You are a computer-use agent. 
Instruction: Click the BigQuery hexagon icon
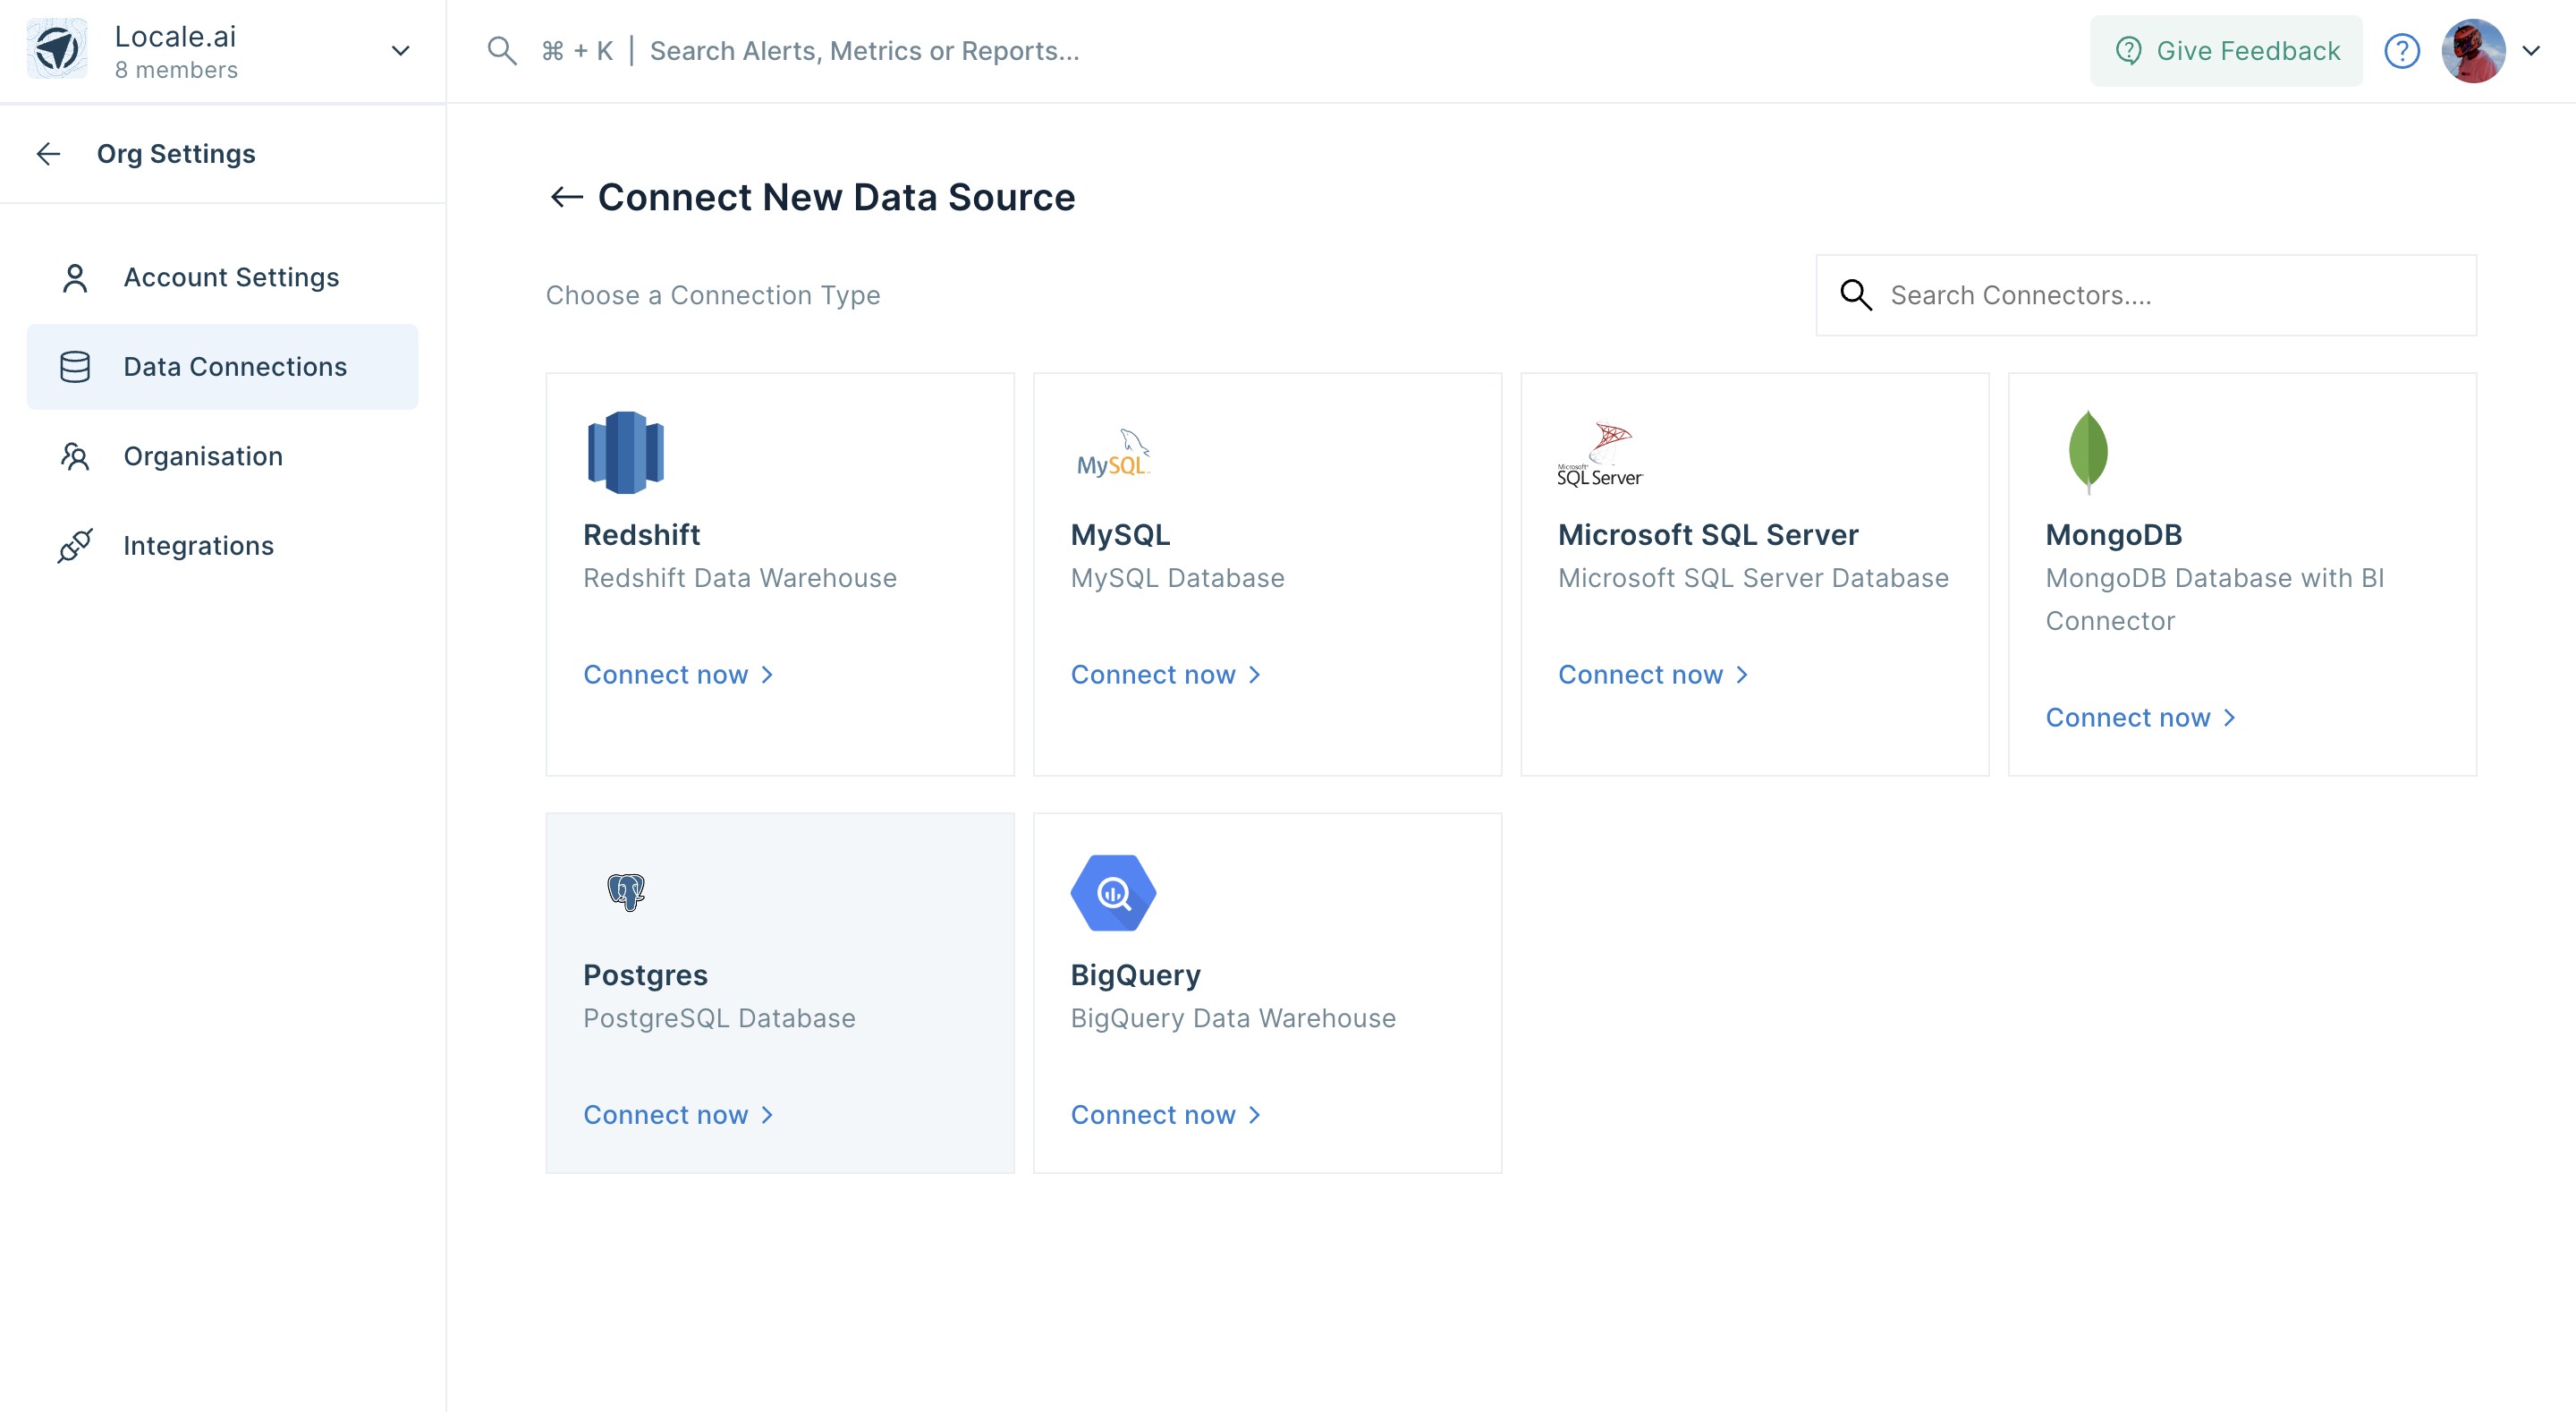1113,891
